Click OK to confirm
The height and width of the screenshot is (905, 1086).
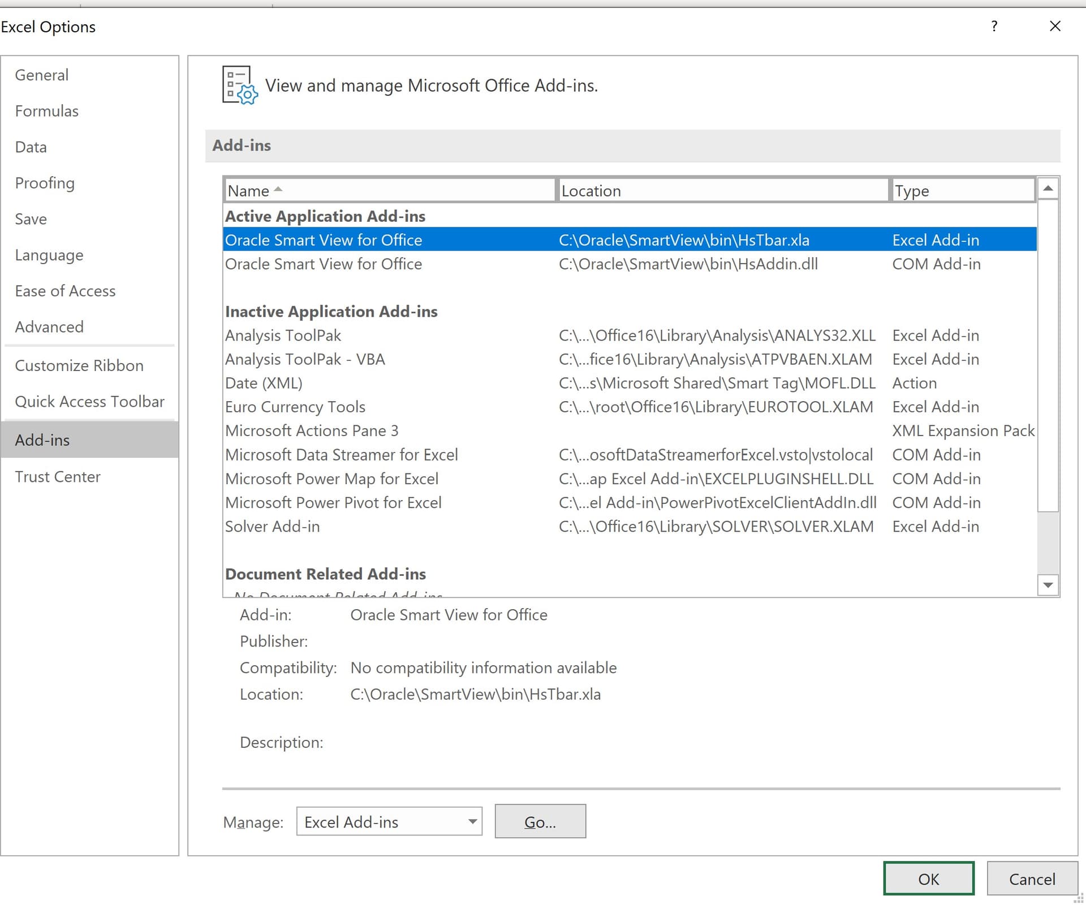(928, 878)
